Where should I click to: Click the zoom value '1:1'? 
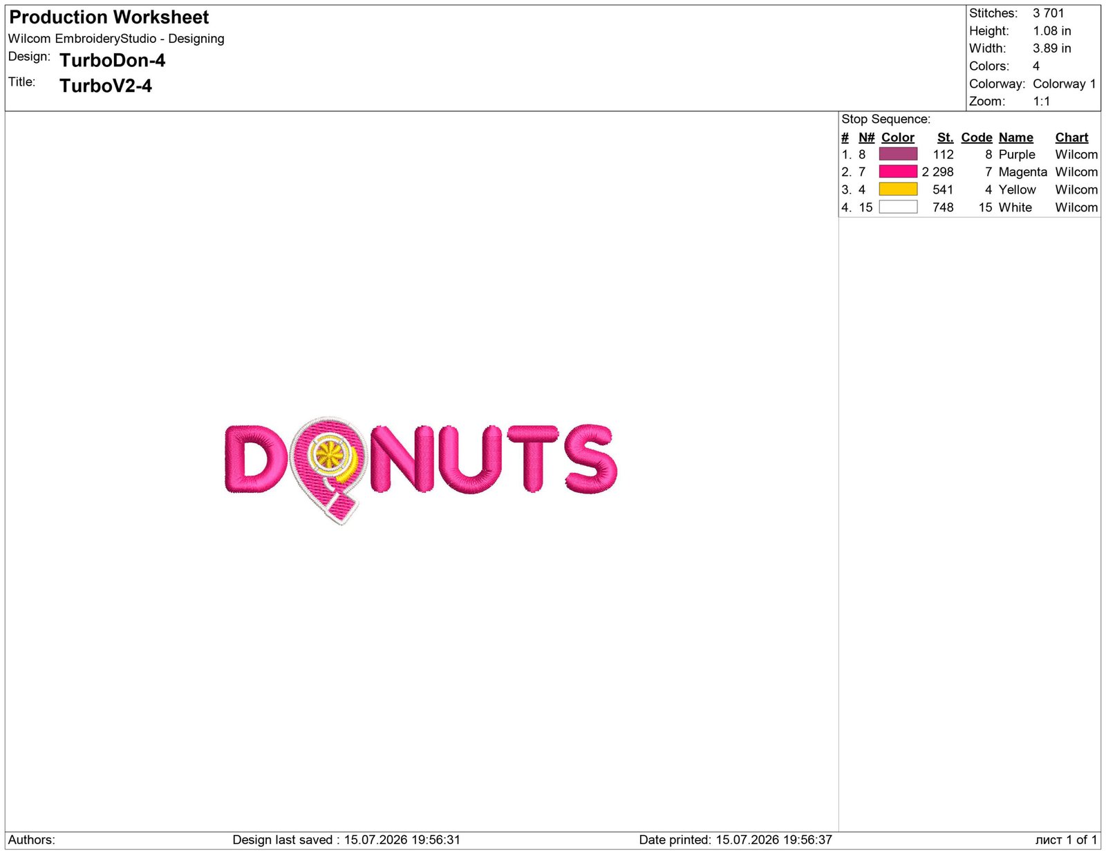pos(1042,102)
